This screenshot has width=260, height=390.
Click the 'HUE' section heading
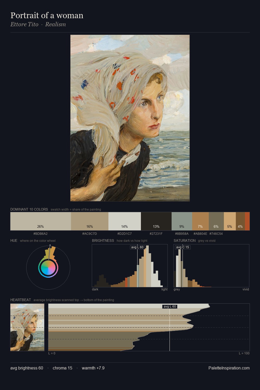tap(14, 240)
